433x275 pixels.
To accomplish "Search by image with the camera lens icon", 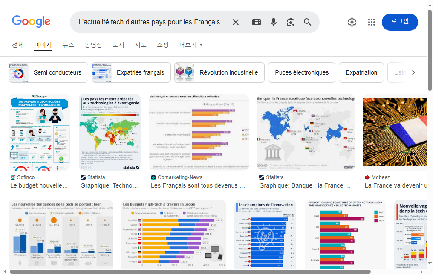I will pos(291,22).
